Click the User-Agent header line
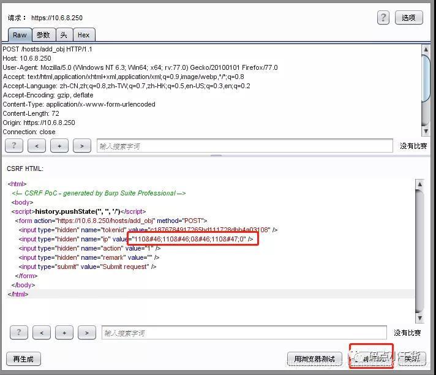 (x=140, y=67)
